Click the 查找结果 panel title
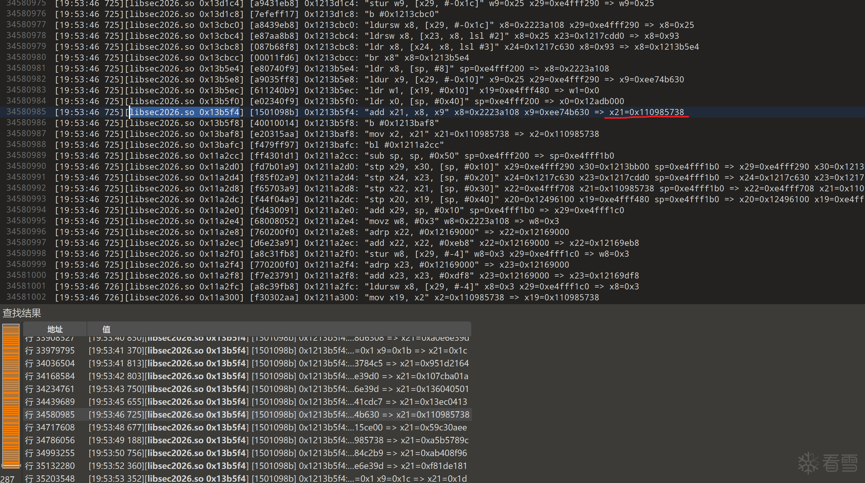This screenshot has height=483, width=865. (22, 313)
